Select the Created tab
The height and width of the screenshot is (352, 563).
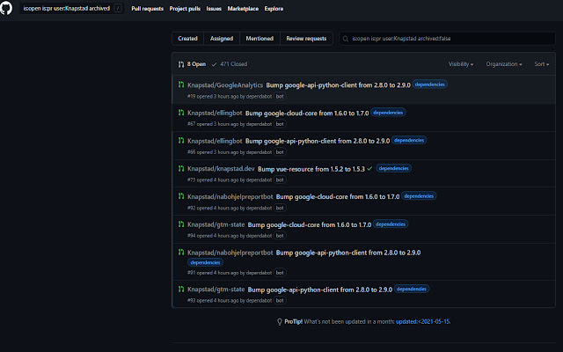click(187, 39)
